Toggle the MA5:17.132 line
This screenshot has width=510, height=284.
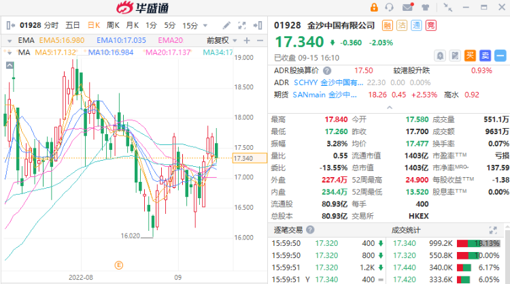coord(56,52)
